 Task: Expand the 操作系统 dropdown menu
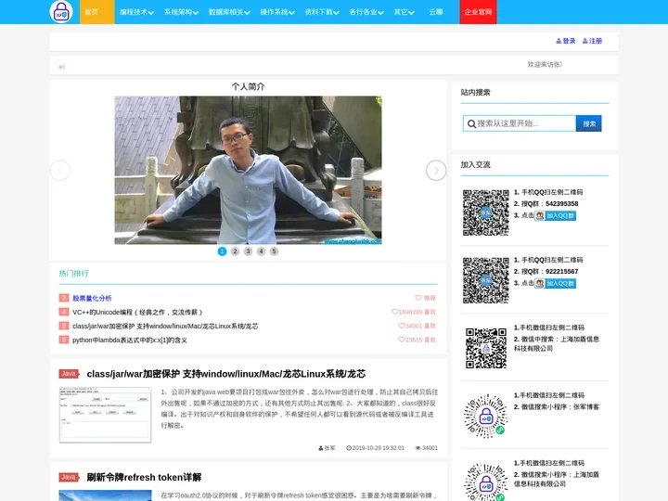pos(276,12)
